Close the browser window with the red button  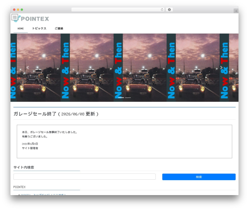[14, 10]
